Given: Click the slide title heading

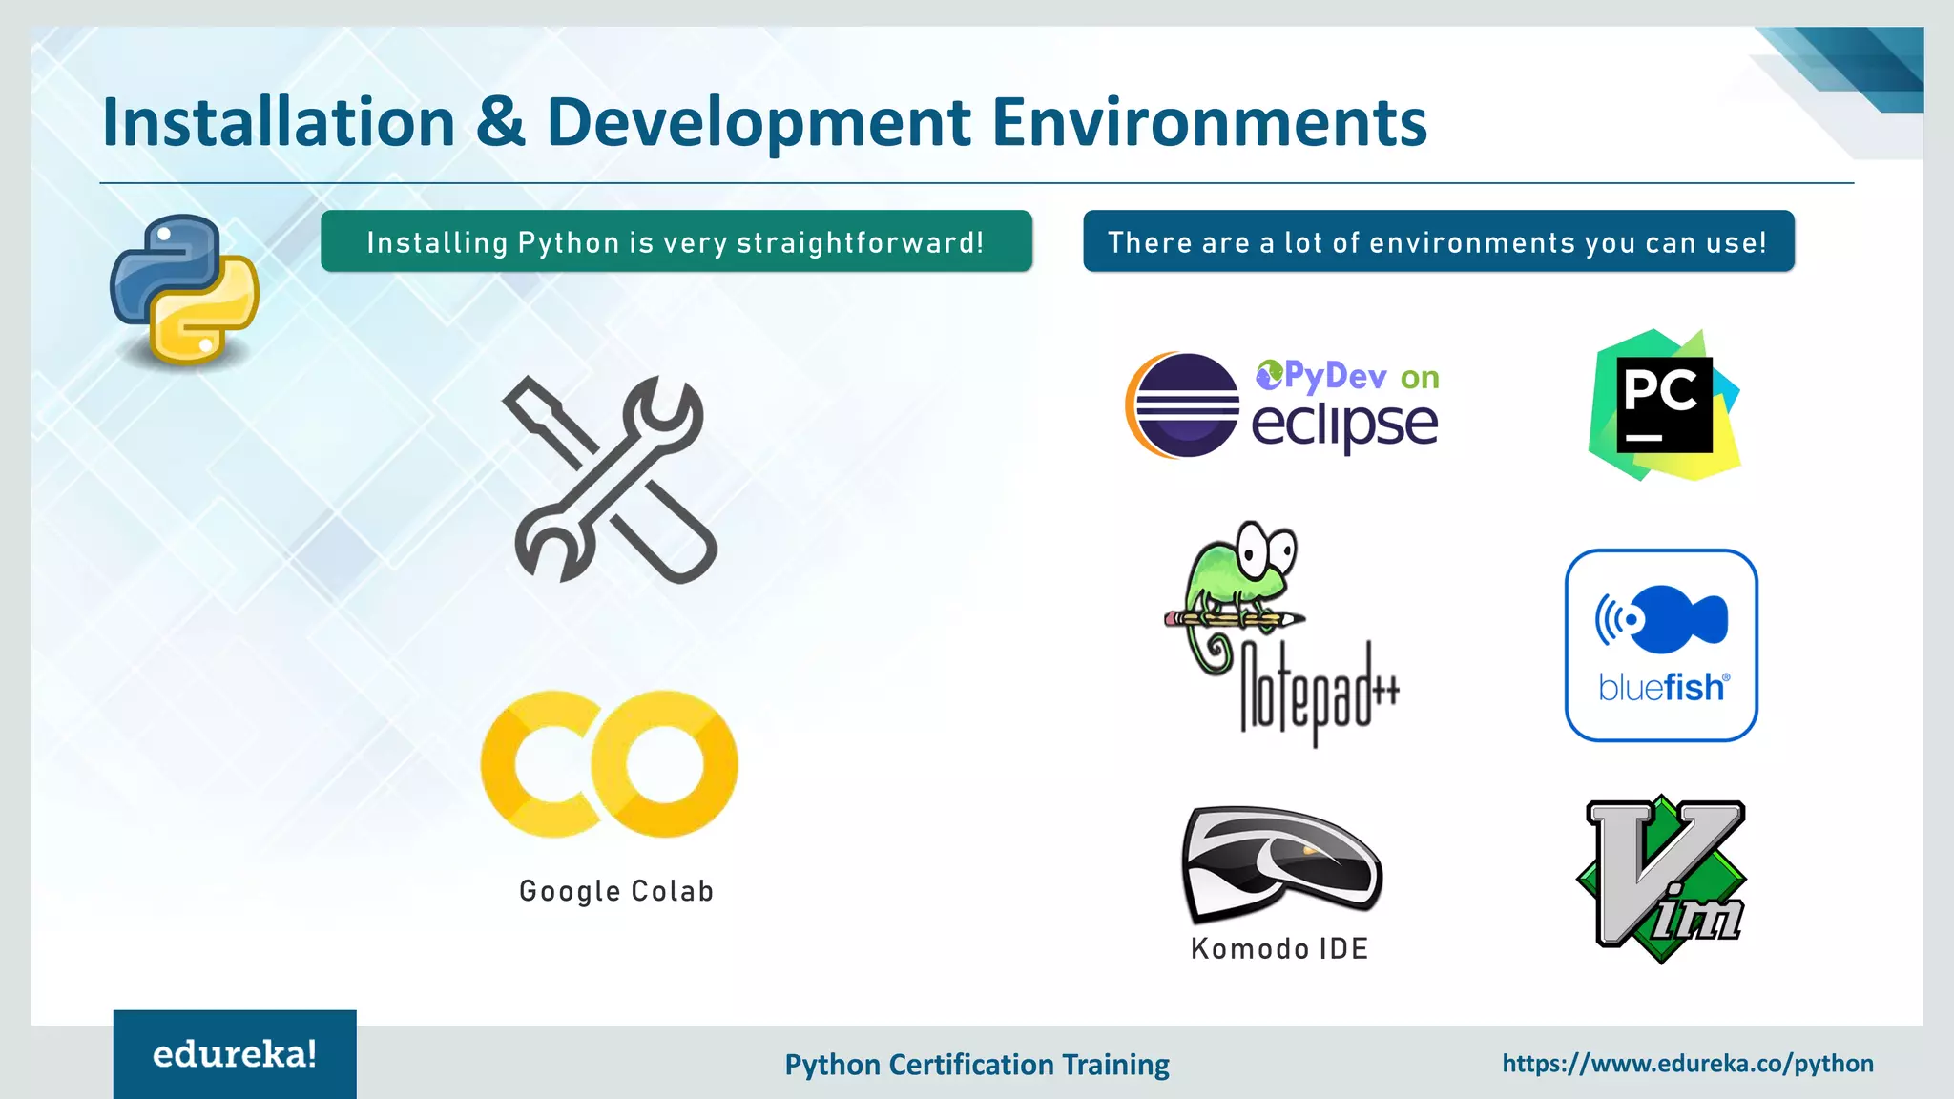Looking at the screenshot, I should (x=764, y=122).
